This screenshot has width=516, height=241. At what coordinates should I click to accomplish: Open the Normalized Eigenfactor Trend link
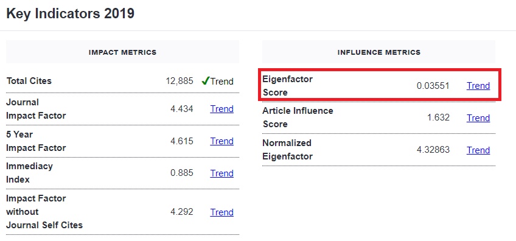[x=478, y=150]
